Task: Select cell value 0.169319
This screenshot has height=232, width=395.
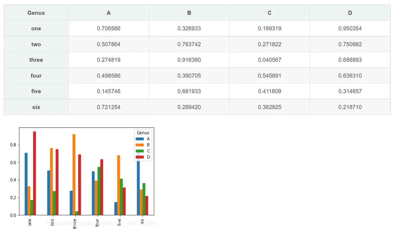Action: click(269, 29)
